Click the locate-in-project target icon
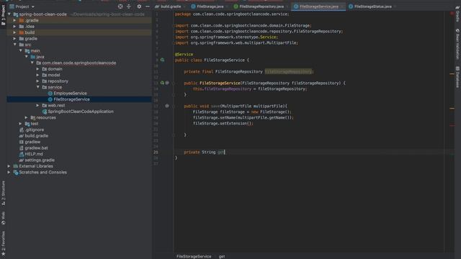This screenshot has width=461, height=259. 120,6
